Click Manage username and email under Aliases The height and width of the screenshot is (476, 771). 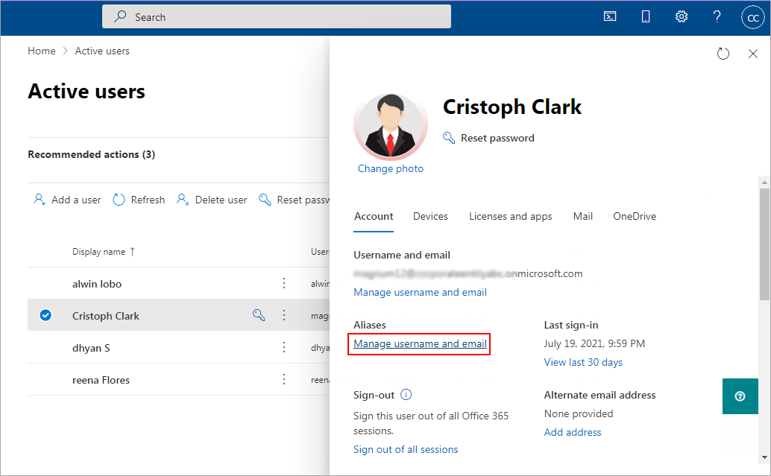click(420, 343)
